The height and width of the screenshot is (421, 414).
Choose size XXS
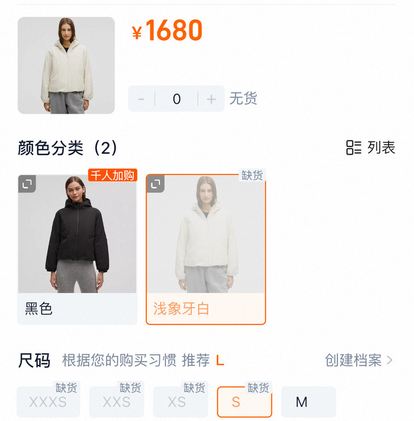[116, 402]
